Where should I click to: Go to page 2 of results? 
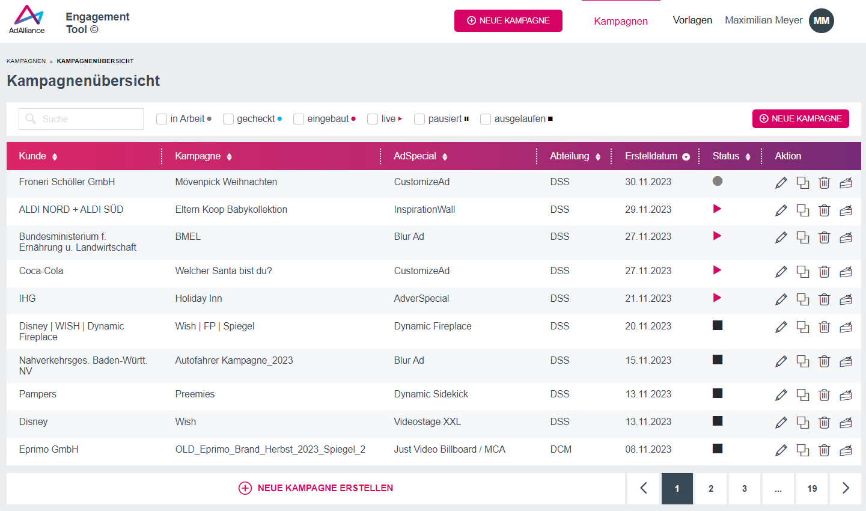pyautogui.click(x=711, y=488)
